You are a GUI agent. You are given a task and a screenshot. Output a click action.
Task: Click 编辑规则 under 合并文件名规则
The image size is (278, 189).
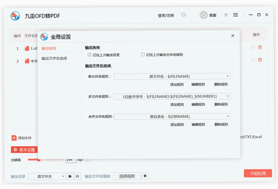click(x=198, y=125)
